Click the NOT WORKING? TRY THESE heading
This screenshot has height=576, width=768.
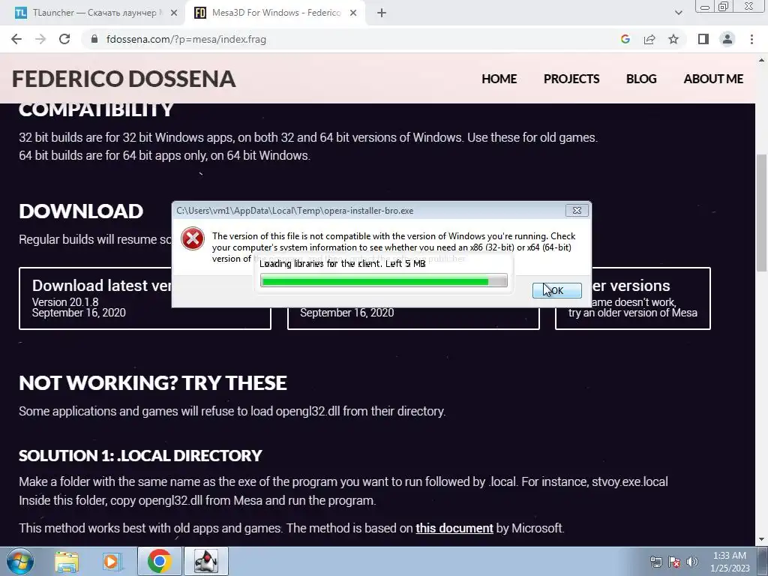153,383
